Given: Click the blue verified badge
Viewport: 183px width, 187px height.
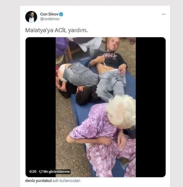Looking at the screenshot, I should pos(61,14).
